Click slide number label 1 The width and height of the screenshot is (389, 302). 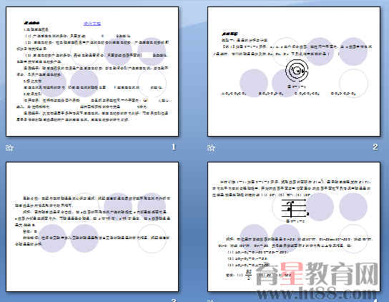[174, 147]
